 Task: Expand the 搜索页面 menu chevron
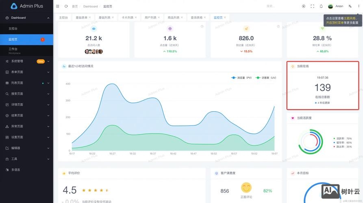[48, 94]
